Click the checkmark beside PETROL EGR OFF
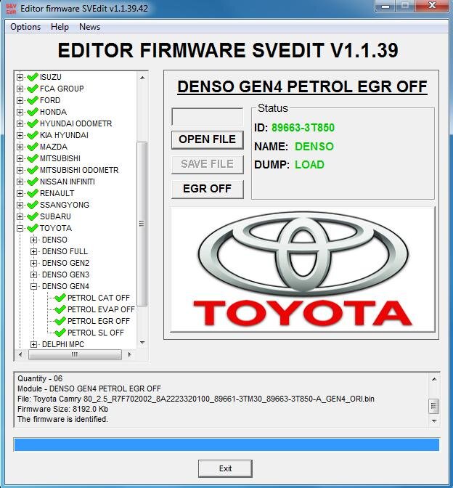 60,321
